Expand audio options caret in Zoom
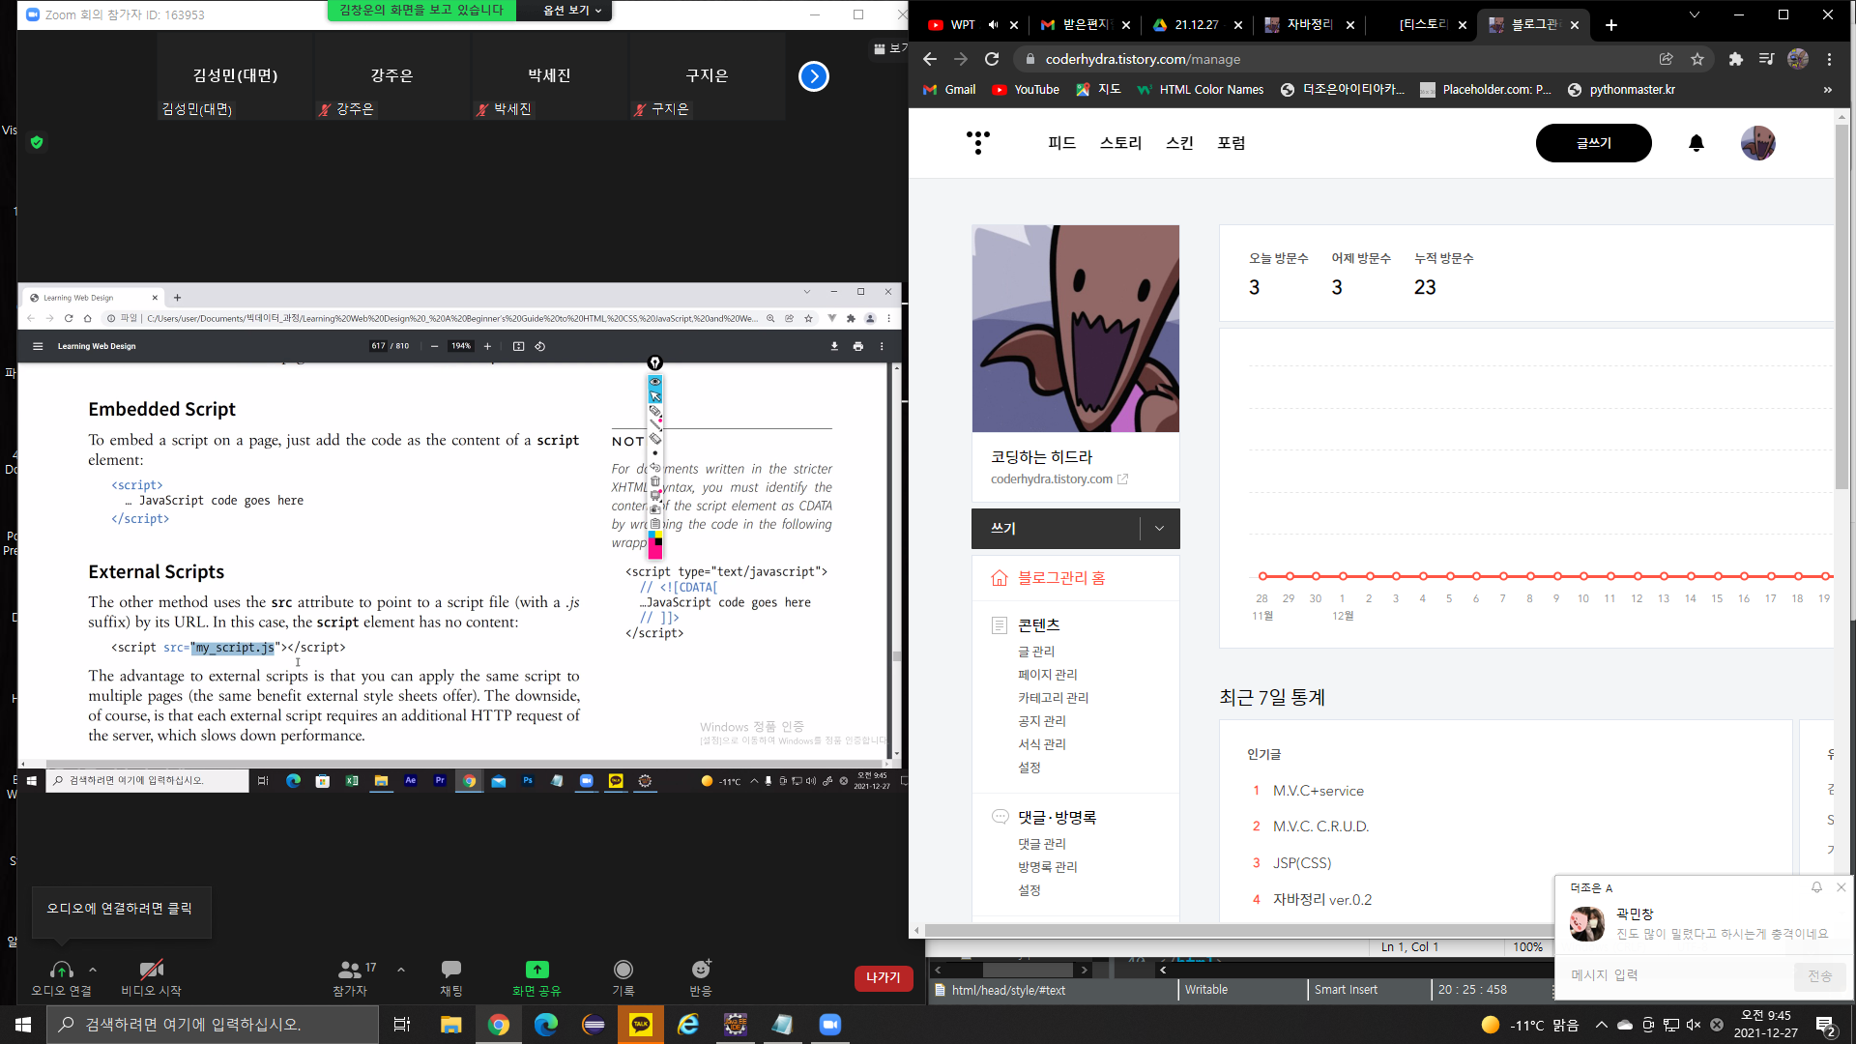 click(x=93, y=970)
